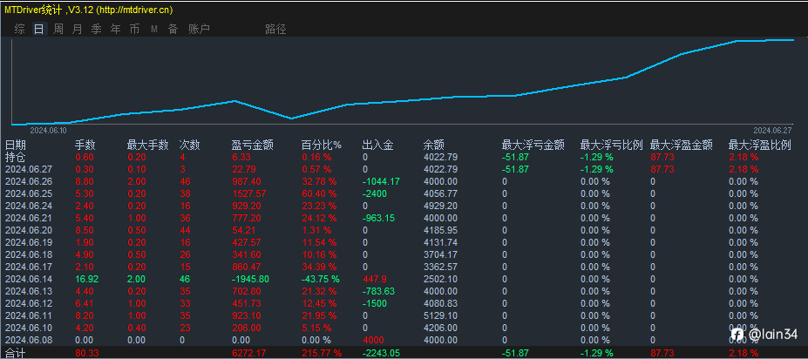Image resolution: width=808 pixels, height=359 pixels.
Task: Select the 2024.06.24 date row
Action: [27, 206]
